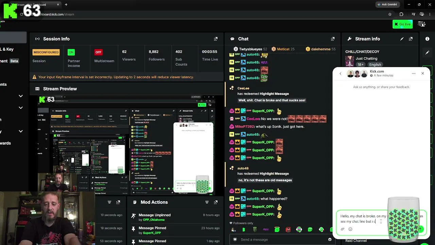Click the Followers only chat mode label

(241, 223)
